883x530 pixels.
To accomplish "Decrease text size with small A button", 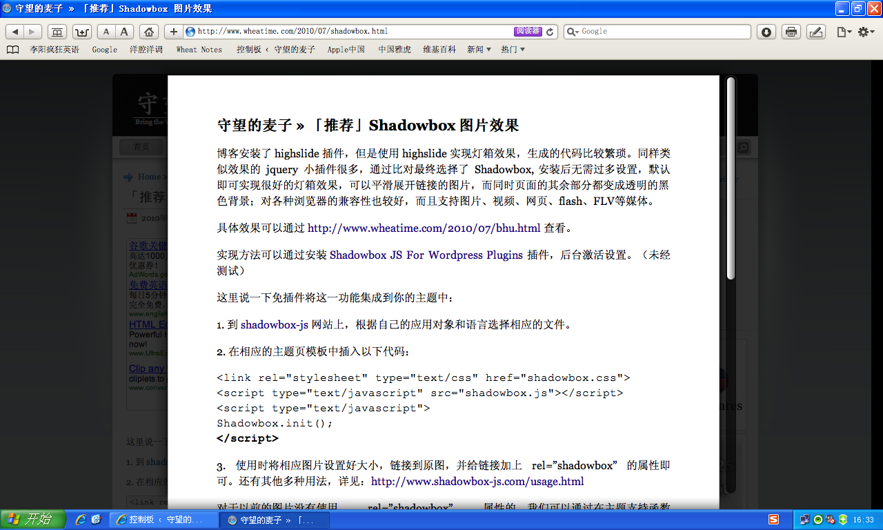I will (106, 32).
